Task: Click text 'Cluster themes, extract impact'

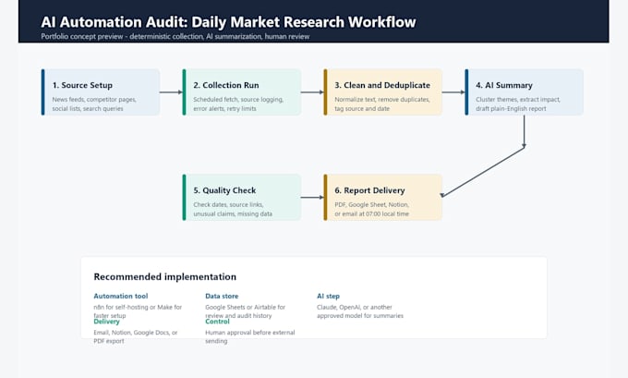Action: [518, 100]
